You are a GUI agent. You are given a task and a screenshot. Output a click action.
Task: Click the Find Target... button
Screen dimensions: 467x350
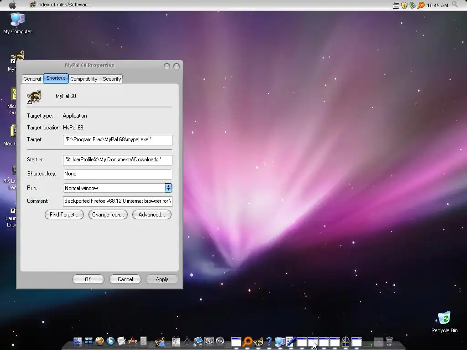pos(64,215)
